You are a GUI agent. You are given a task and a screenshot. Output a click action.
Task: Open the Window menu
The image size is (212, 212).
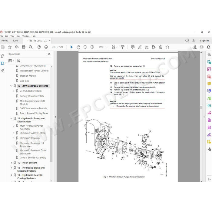coord(26,36)
